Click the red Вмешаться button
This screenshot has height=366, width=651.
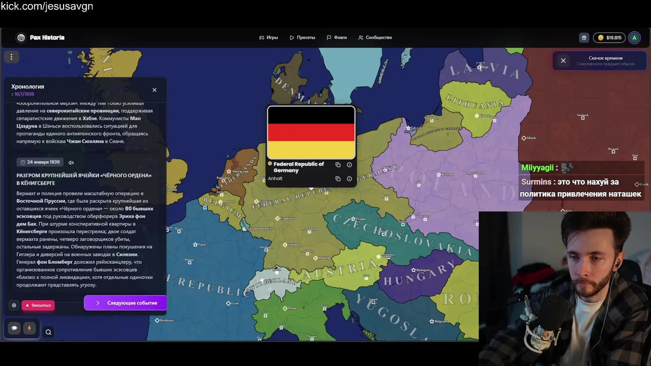coord(38,306)
